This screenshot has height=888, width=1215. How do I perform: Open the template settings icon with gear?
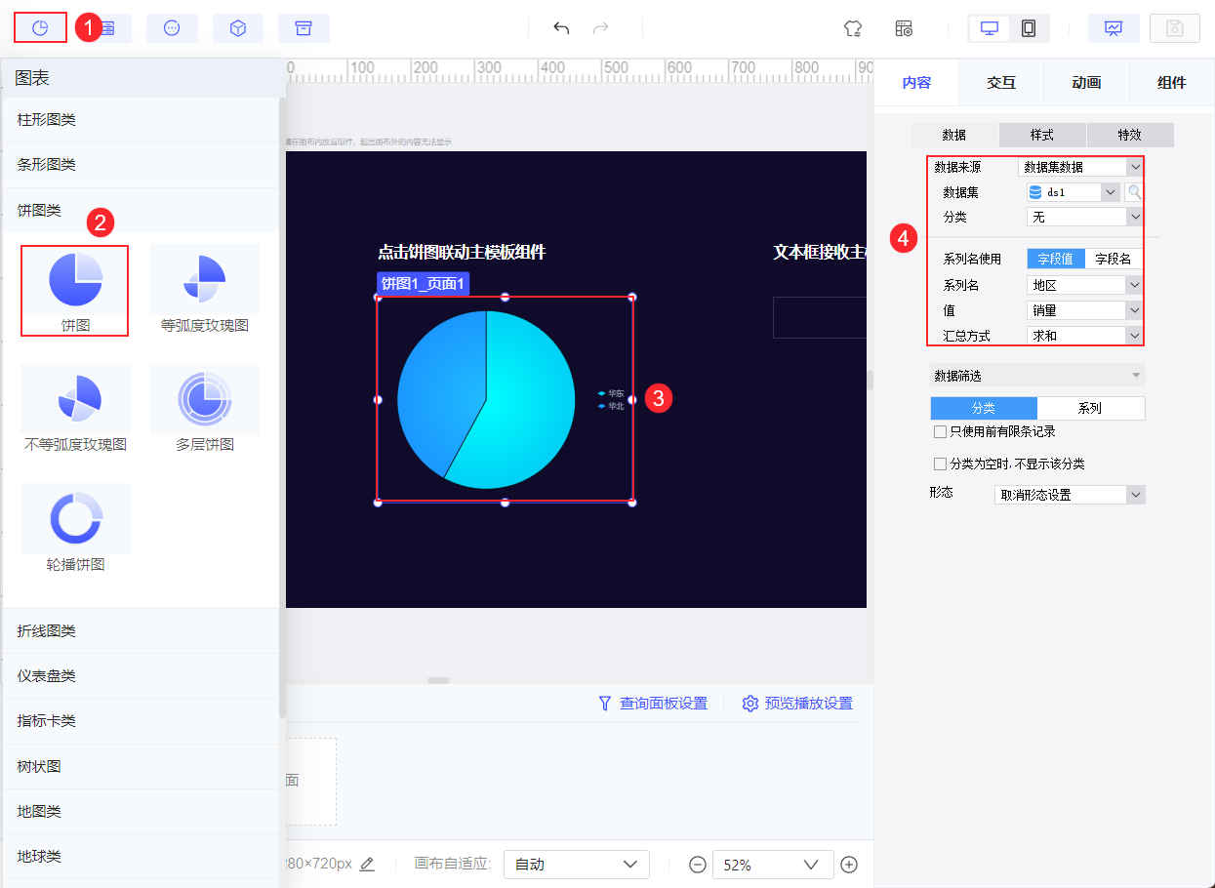point(904,28)
